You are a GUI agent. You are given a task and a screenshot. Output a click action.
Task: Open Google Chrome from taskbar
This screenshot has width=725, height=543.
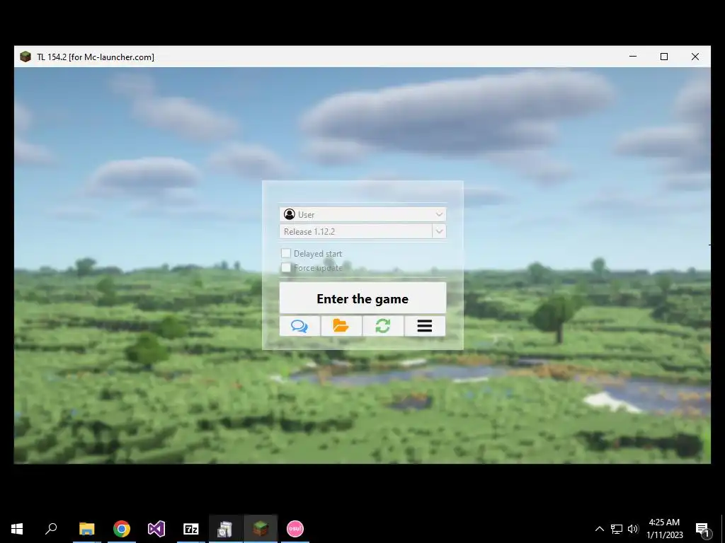[x=122, y=529]
